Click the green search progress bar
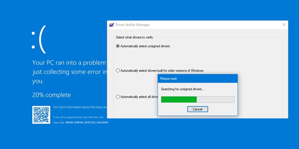 point(198,99)
